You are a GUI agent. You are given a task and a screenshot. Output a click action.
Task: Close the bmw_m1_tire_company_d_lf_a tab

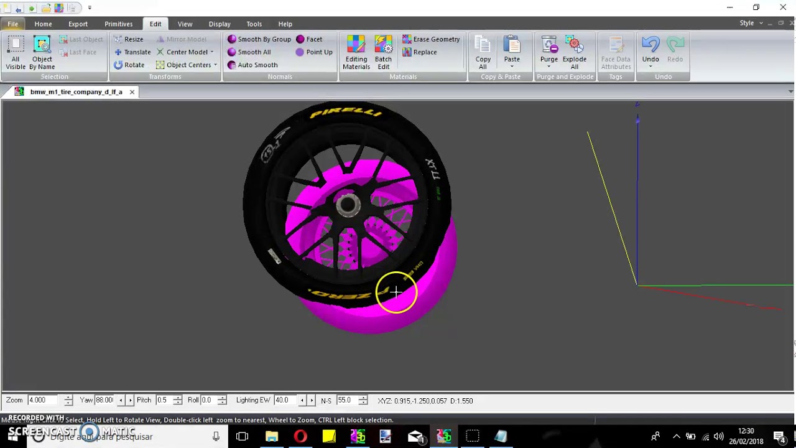coord(132,92)
